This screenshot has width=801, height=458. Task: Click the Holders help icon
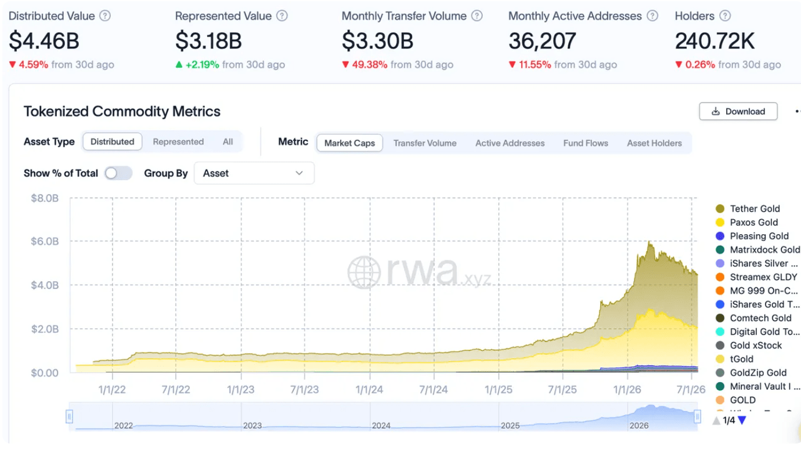tap(725, 16)
